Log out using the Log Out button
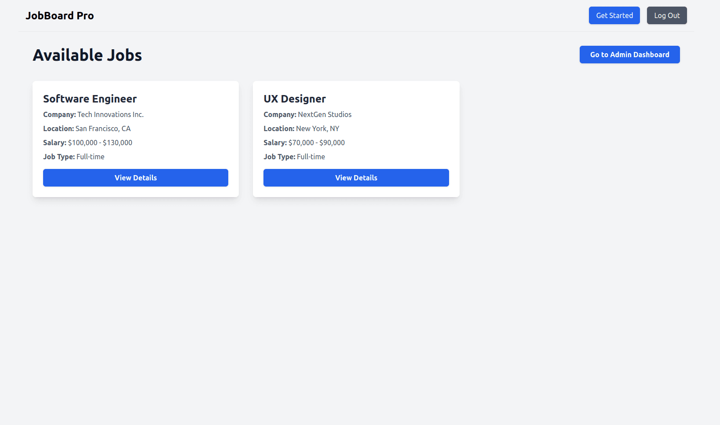The width and height of the screenshot is (720, 425). click(x=666, y=15)
